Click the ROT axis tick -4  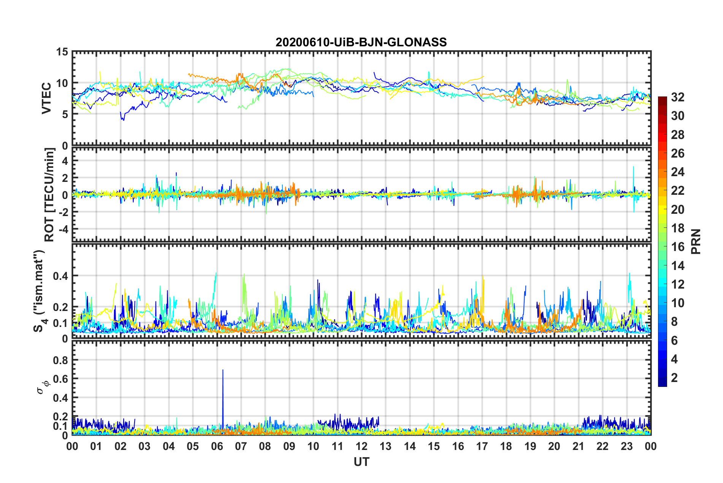63,229
